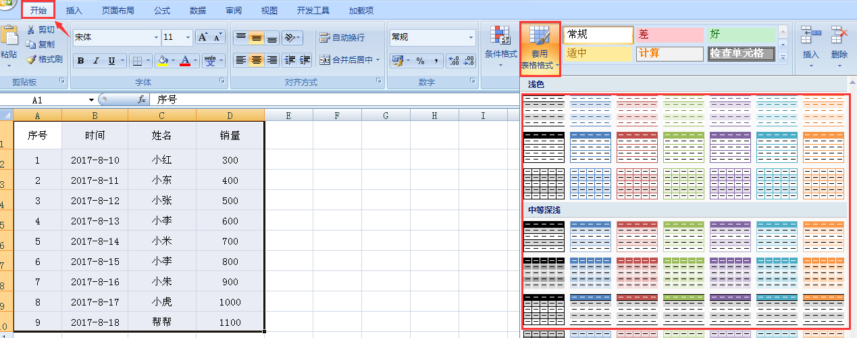
Task: Apply the 适中 (Neutral) cell style
Action: click(598, 53)
